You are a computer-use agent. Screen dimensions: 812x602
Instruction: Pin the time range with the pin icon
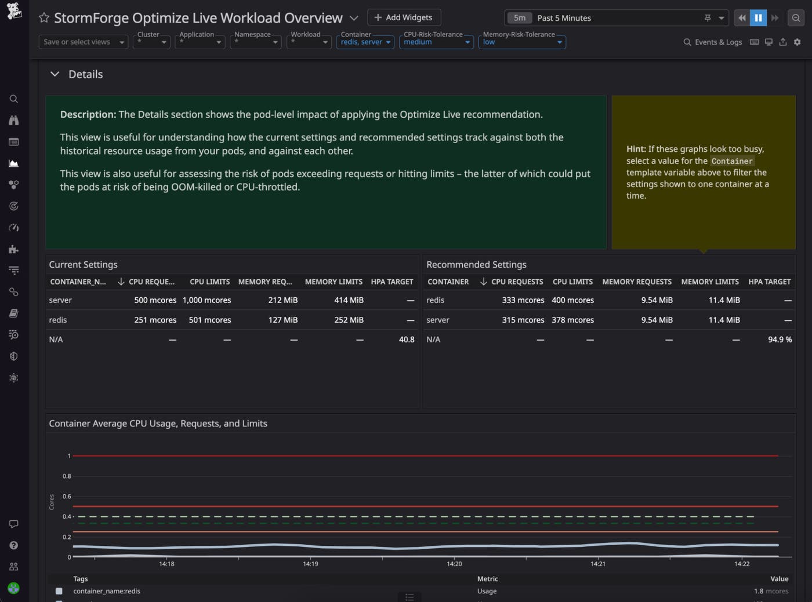click(x=707, y=18)
